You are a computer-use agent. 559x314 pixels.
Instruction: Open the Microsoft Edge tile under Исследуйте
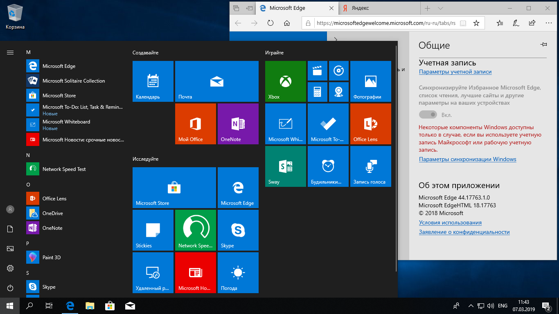(238, 188)
